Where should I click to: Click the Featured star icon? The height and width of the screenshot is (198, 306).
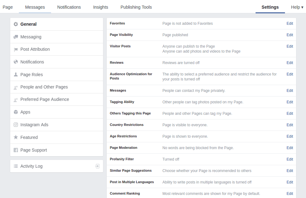coord(16,137)
